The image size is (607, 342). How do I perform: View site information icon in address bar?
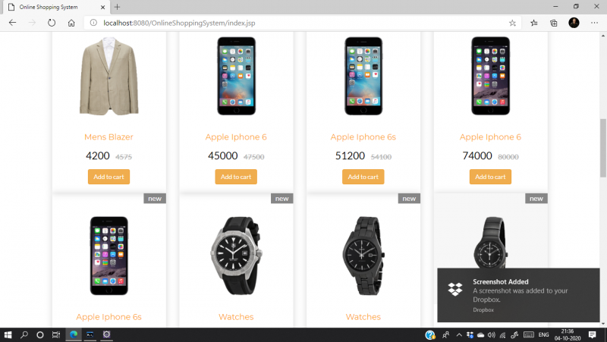93,23
